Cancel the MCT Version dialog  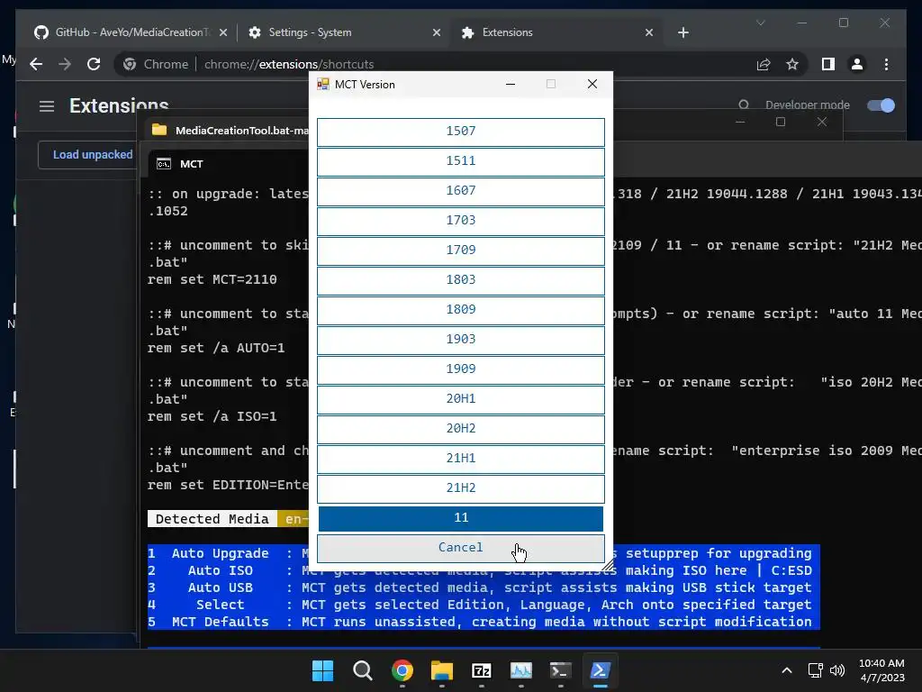(x=460, y=548)
